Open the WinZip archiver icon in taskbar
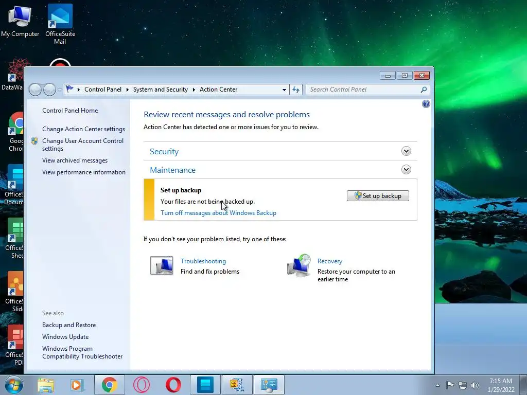 coord(237,385)
